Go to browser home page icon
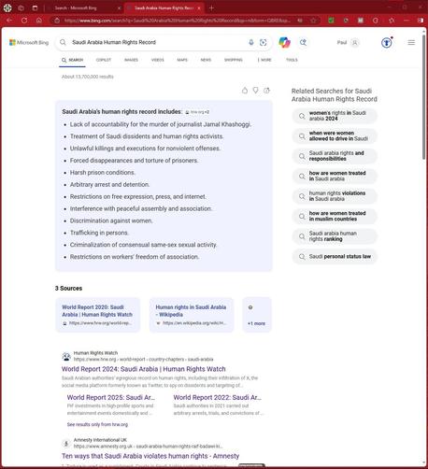Viewport: 428px width, 469px height. [39, 21]
